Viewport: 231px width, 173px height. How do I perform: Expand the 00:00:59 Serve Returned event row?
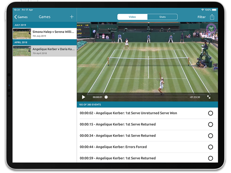[x=130, y=158]
